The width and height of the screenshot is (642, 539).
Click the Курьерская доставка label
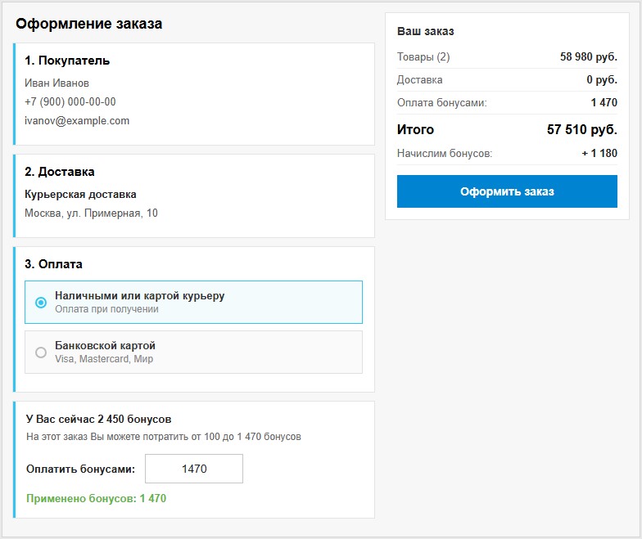tap(80, 195)
